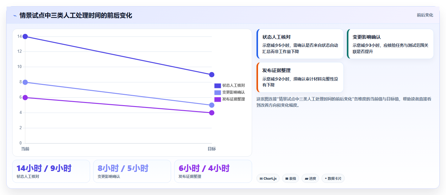This screenshot has height=195, width=446.
Task: Open the 状态人工核对 insight card title
Action: 276,37
